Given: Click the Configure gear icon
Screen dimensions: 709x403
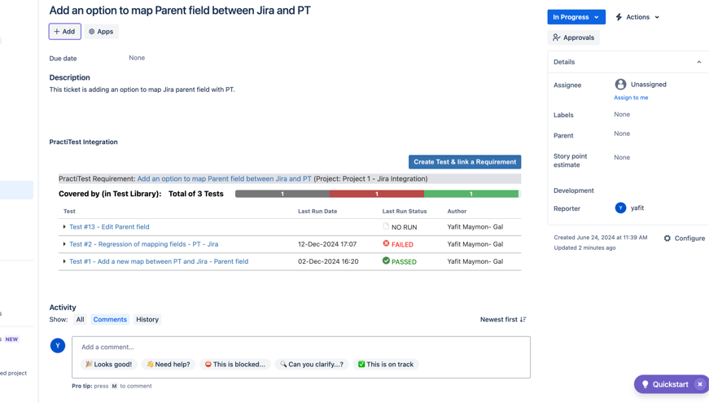Looking at the screenshot, I should 667,239.
